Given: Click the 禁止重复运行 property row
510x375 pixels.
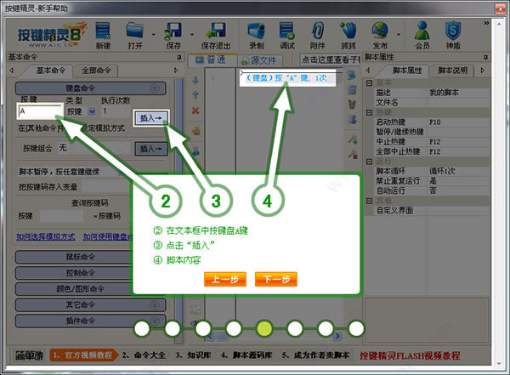Looking at the screenshot, I should pos(433,180).
